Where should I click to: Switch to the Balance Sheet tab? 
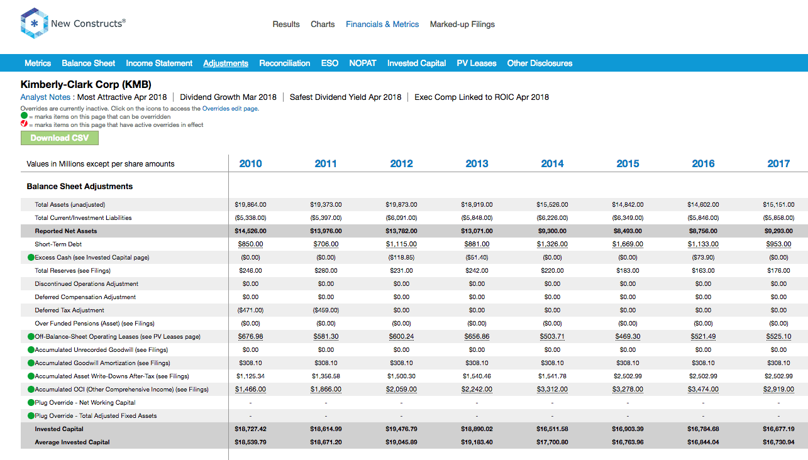tap(89, 63)
